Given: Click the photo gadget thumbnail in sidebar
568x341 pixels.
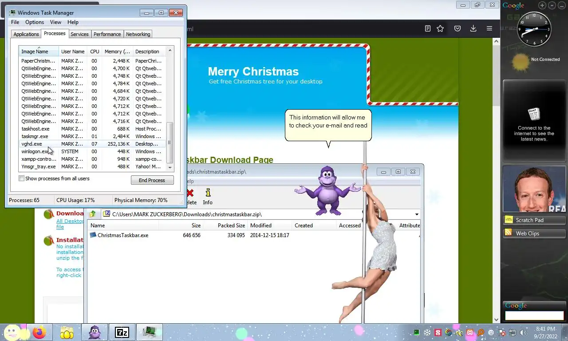Looking at the screenshot, I should (534, 190).
